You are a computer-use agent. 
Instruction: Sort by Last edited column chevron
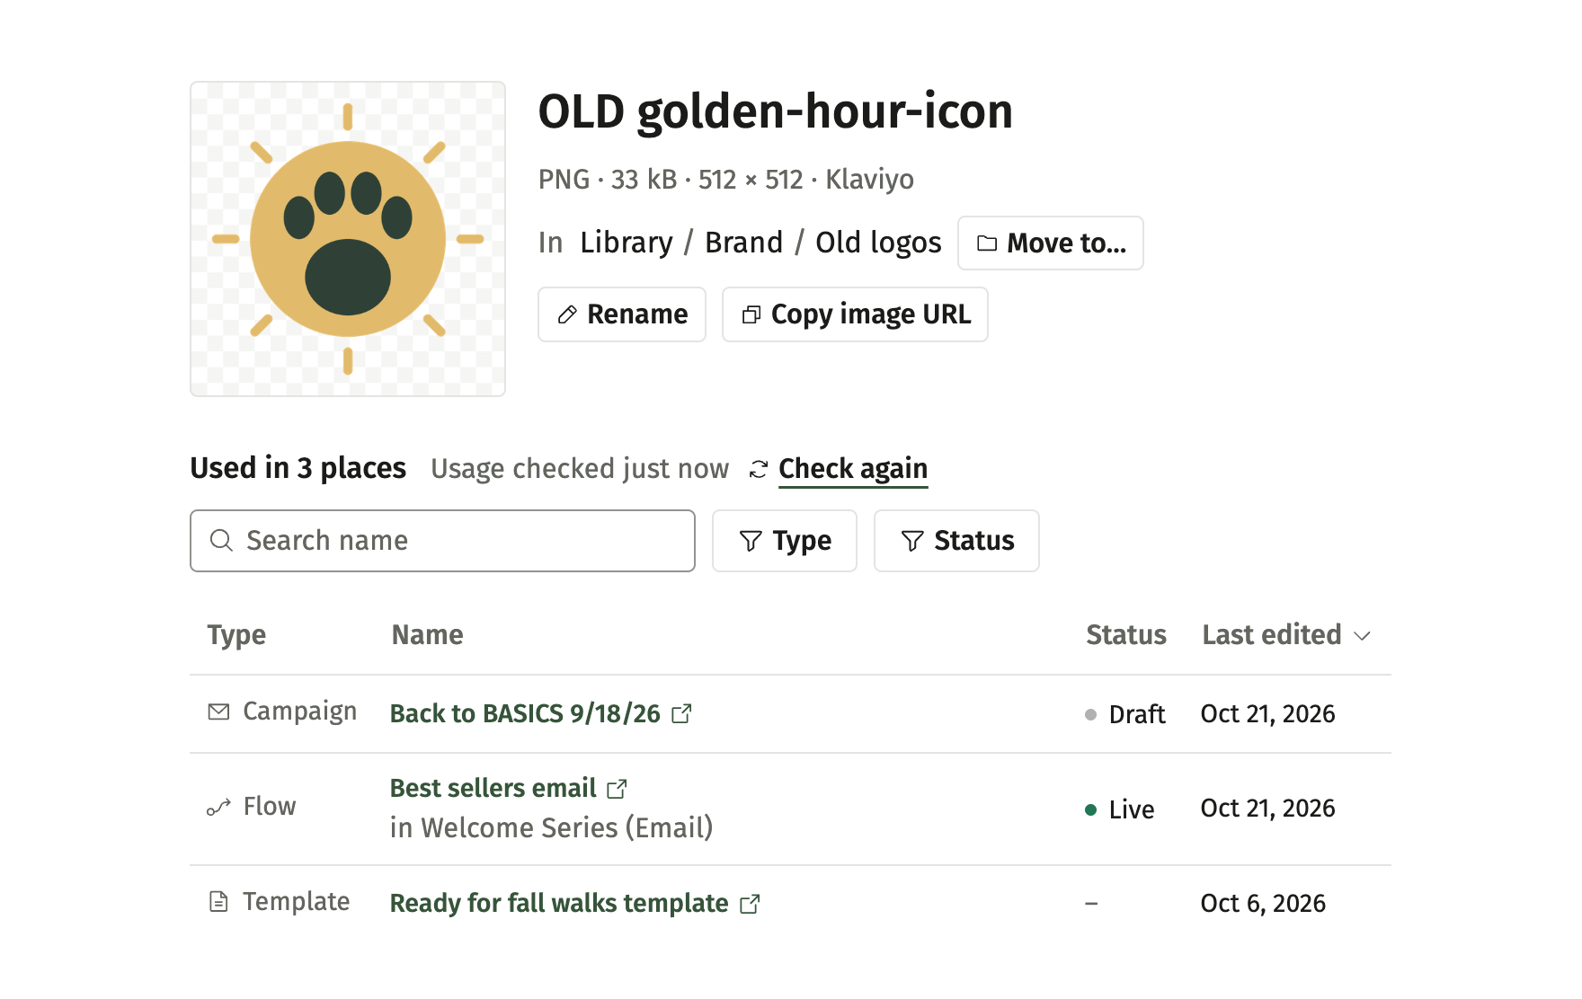coord(1363,636)
